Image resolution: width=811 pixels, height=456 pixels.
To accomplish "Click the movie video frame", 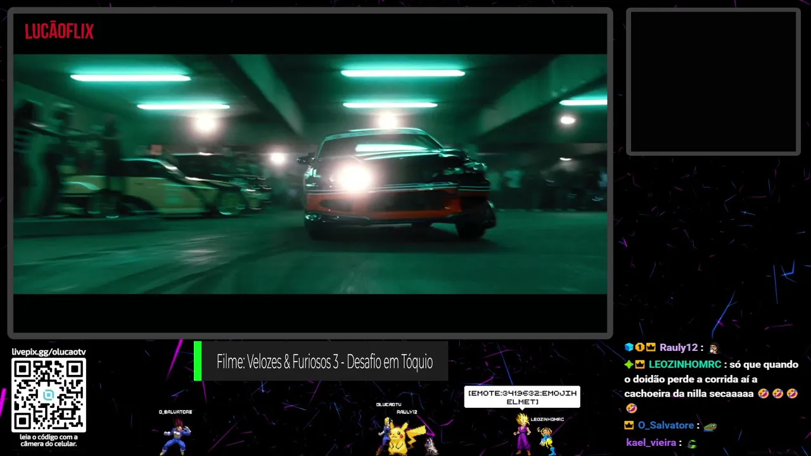I will click(310, 174).
